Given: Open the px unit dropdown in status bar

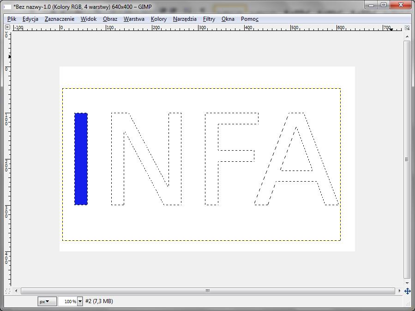Looking at the screenshot, I should point(47,301).
